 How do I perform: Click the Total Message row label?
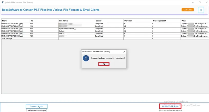click(7, 38)
